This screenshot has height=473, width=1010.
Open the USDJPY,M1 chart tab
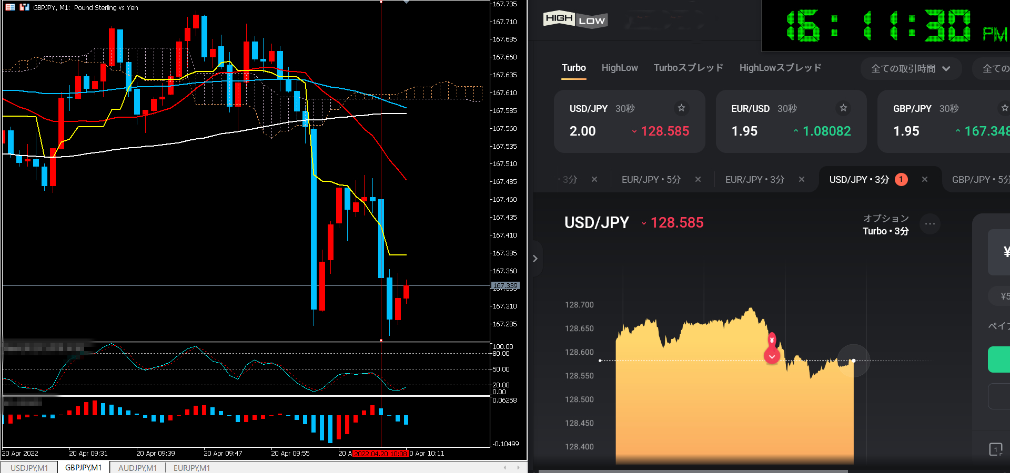[x=29, y=468]
